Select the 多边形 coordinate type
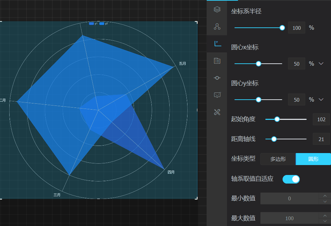The image size is (331, 226). 278,159
